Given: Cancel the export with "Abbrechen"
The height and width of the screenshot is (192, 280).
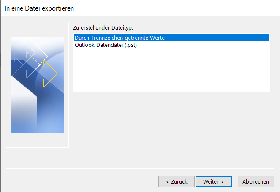Looking at the screenshot, I should [x=256, y=181].
